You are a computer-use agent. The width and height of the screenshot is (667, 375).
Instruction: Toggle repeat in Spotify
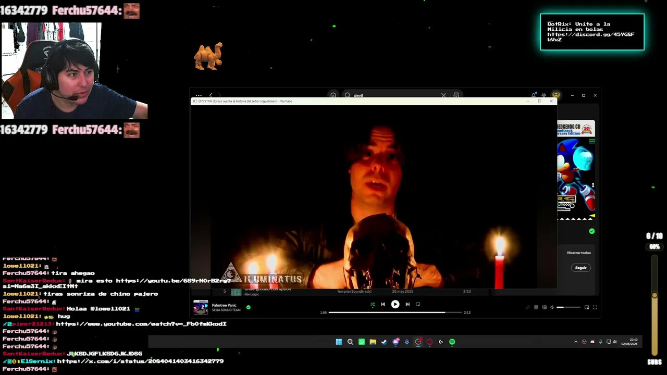[x=418, y=304]
